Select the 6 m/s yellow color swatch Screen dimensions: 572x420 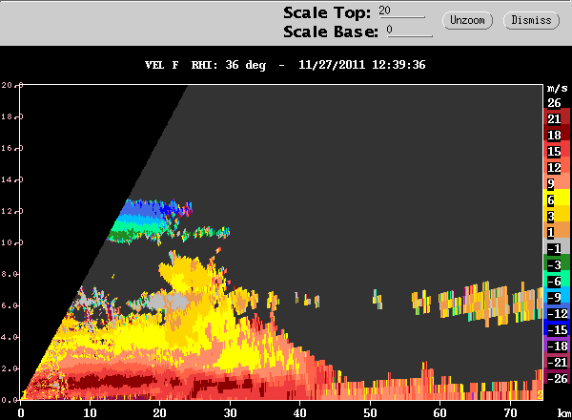557,199
